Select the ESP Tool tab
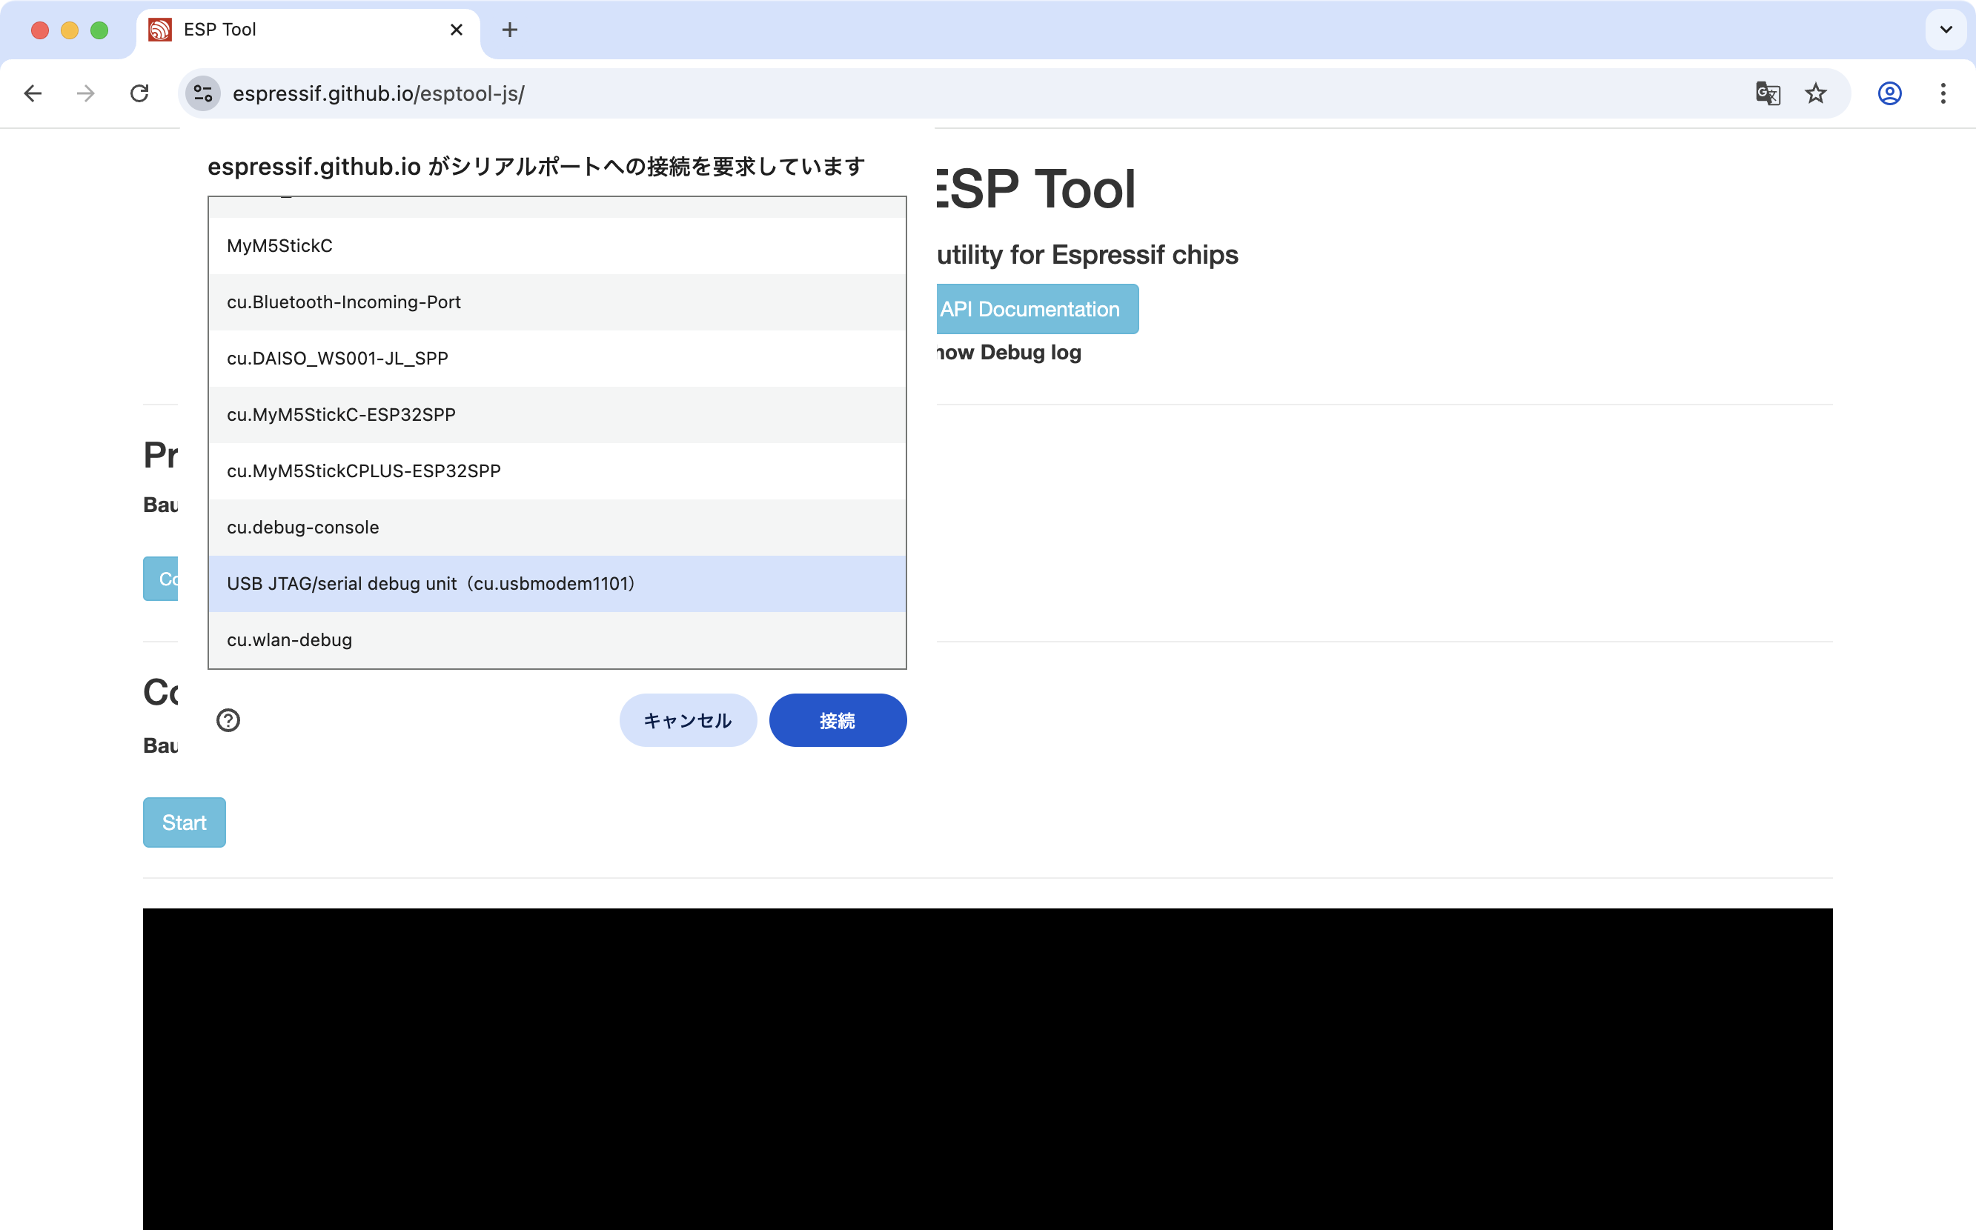 tap(308, 30)
